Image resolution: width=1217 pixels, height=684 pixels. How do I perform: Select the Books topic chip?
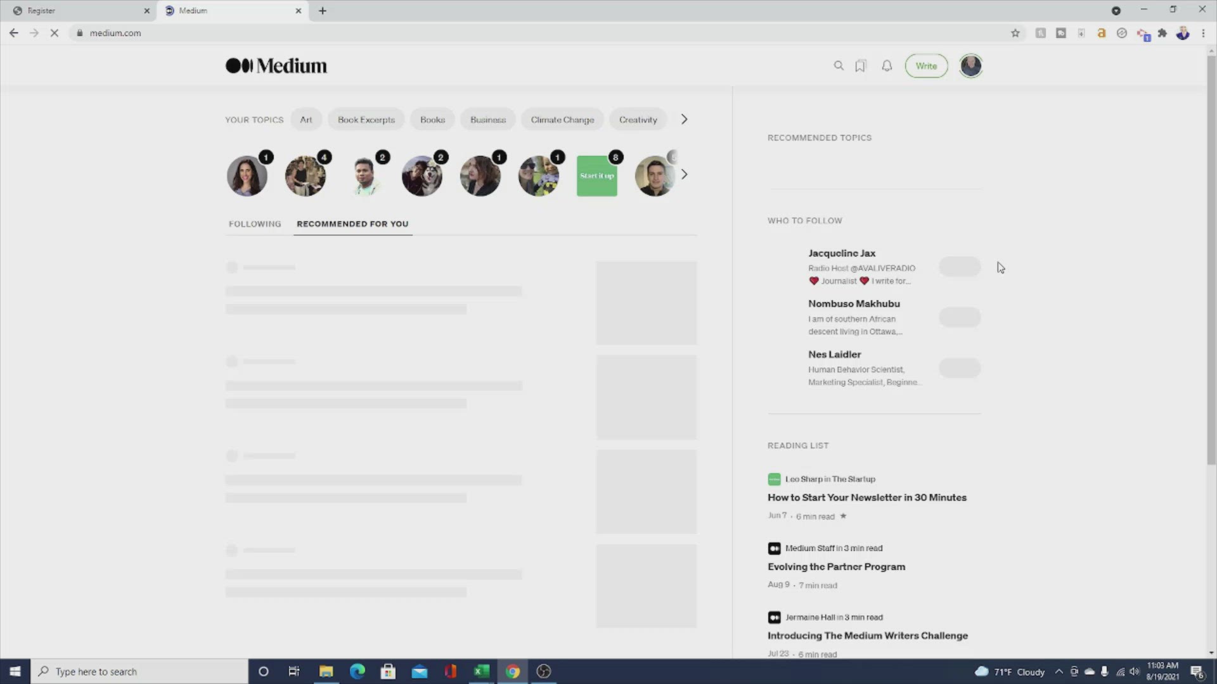pos(432,120)
